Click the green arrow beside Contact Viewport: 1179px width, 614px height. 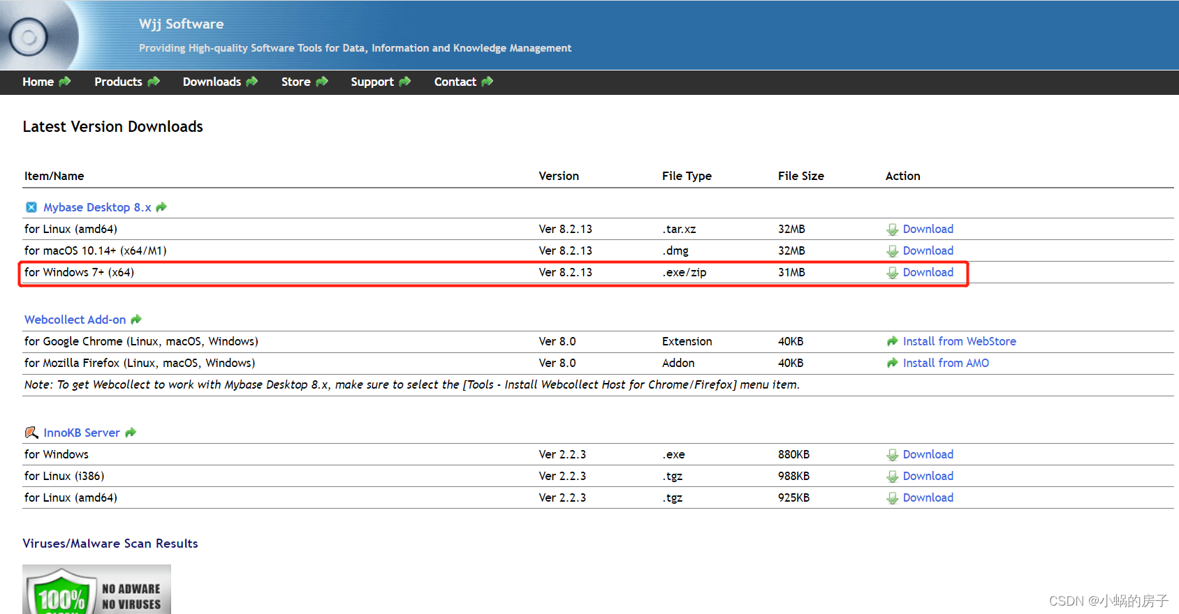(488, 82)
